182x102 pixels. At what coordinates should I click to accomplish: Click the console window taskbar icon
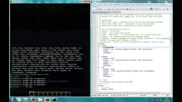click(x=54, y=100)
